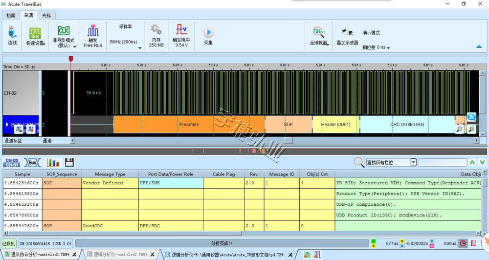489x260 pixels.
Task: Open the statistics bar chart icon
Action: pos(53,162)
